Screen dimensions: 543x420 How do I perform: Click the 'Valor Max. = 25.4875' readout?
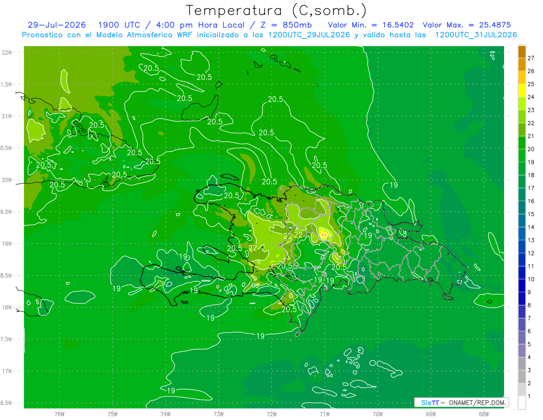(x=466, y=25)
